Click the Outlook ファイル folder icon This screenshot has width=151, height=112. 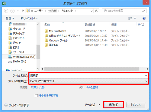pyautogui.click(x=46, y=40)
